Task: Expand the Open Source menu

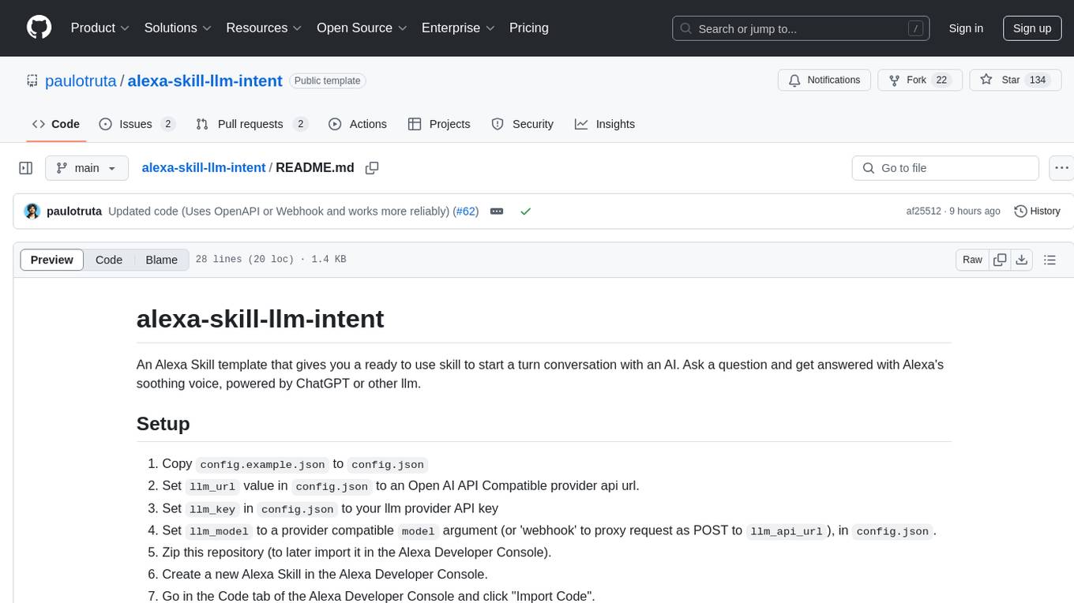Action: point(362,28)
